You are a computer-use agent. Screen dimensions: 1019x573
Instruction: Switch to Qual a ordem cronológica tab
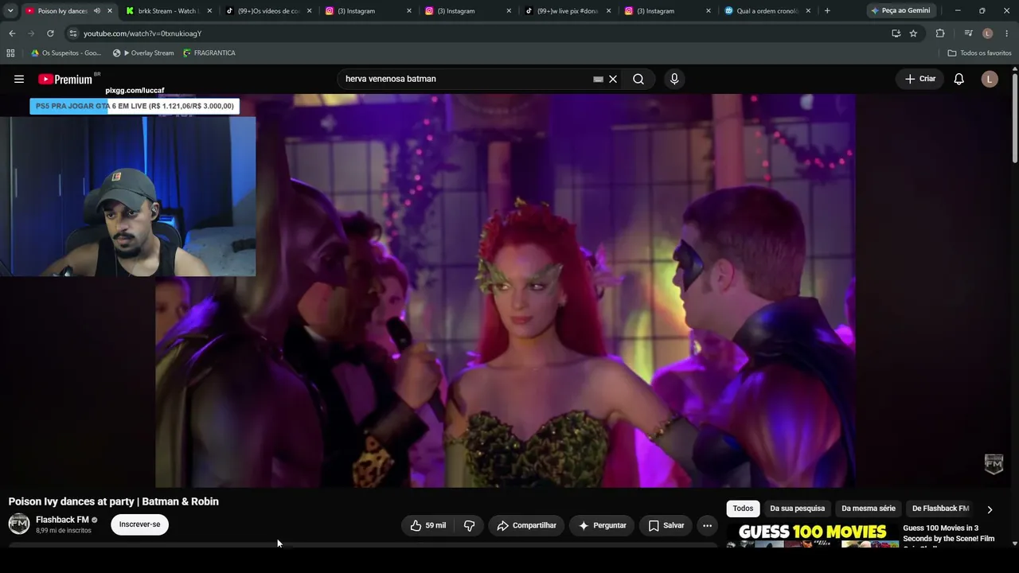click(x=767, y=11)
